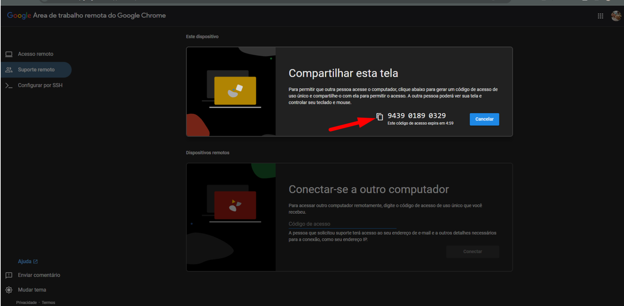The width and height of the screenshot is (624, 306).
Task: Cancel the screen sharing code
Action: [x=484, y=119]
